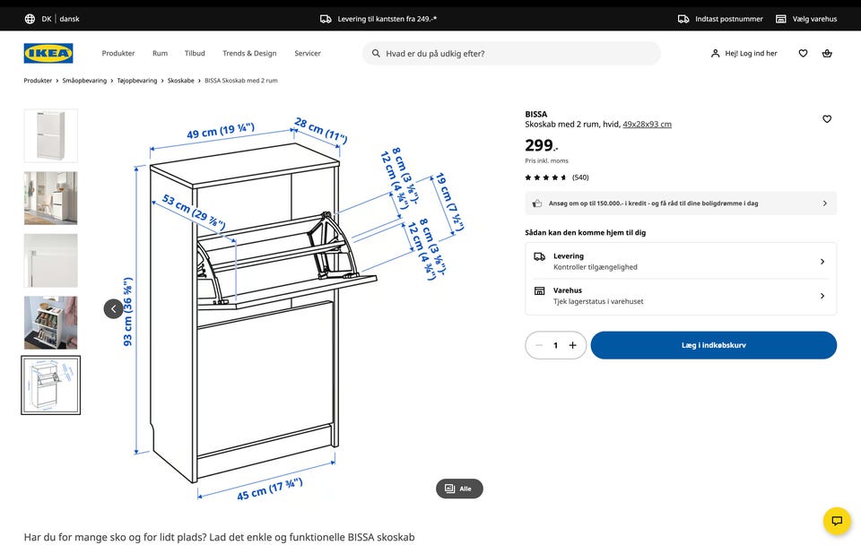Open the star rating reviews (540)

pos(557,177)
